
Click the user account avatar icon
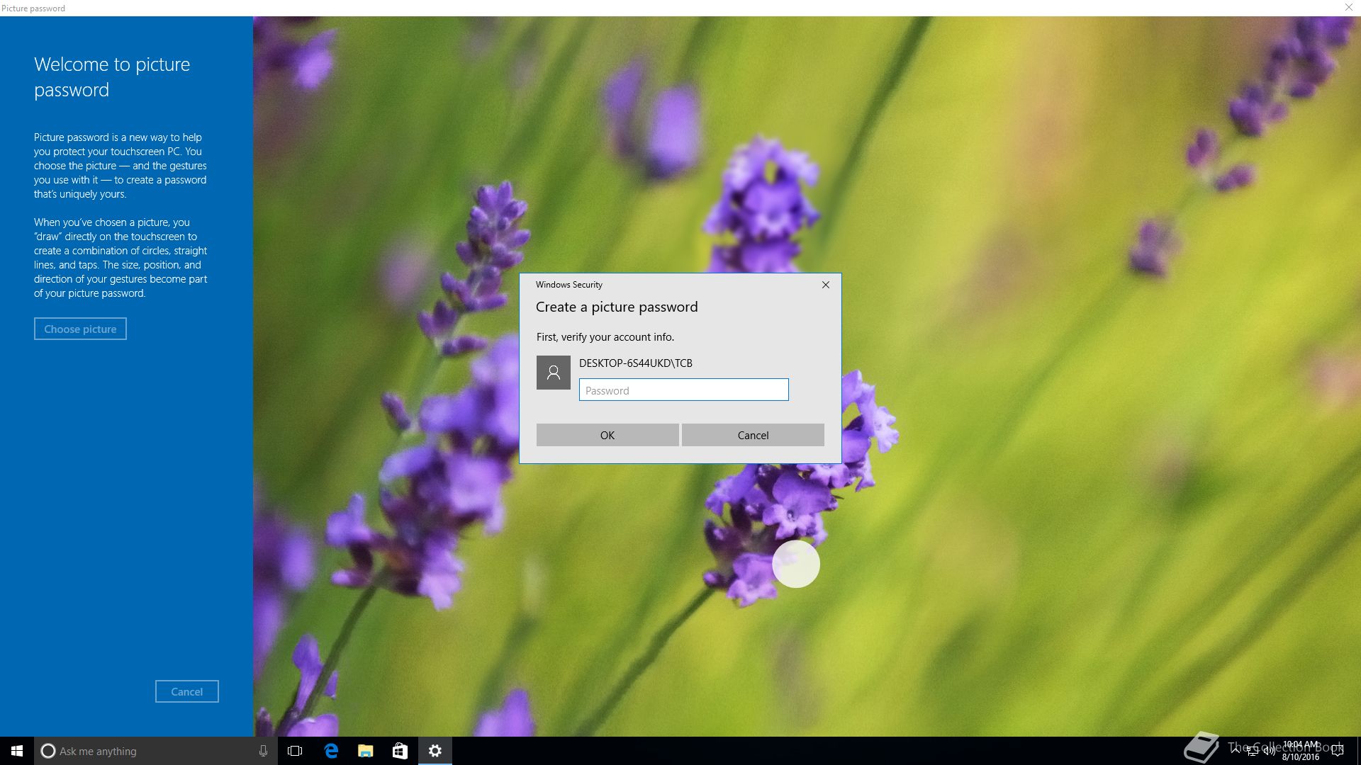(553, 373)
